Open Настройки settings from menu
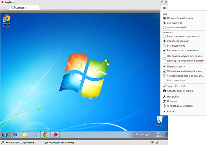This screenshot has height=145, width=207. (173, 97)
